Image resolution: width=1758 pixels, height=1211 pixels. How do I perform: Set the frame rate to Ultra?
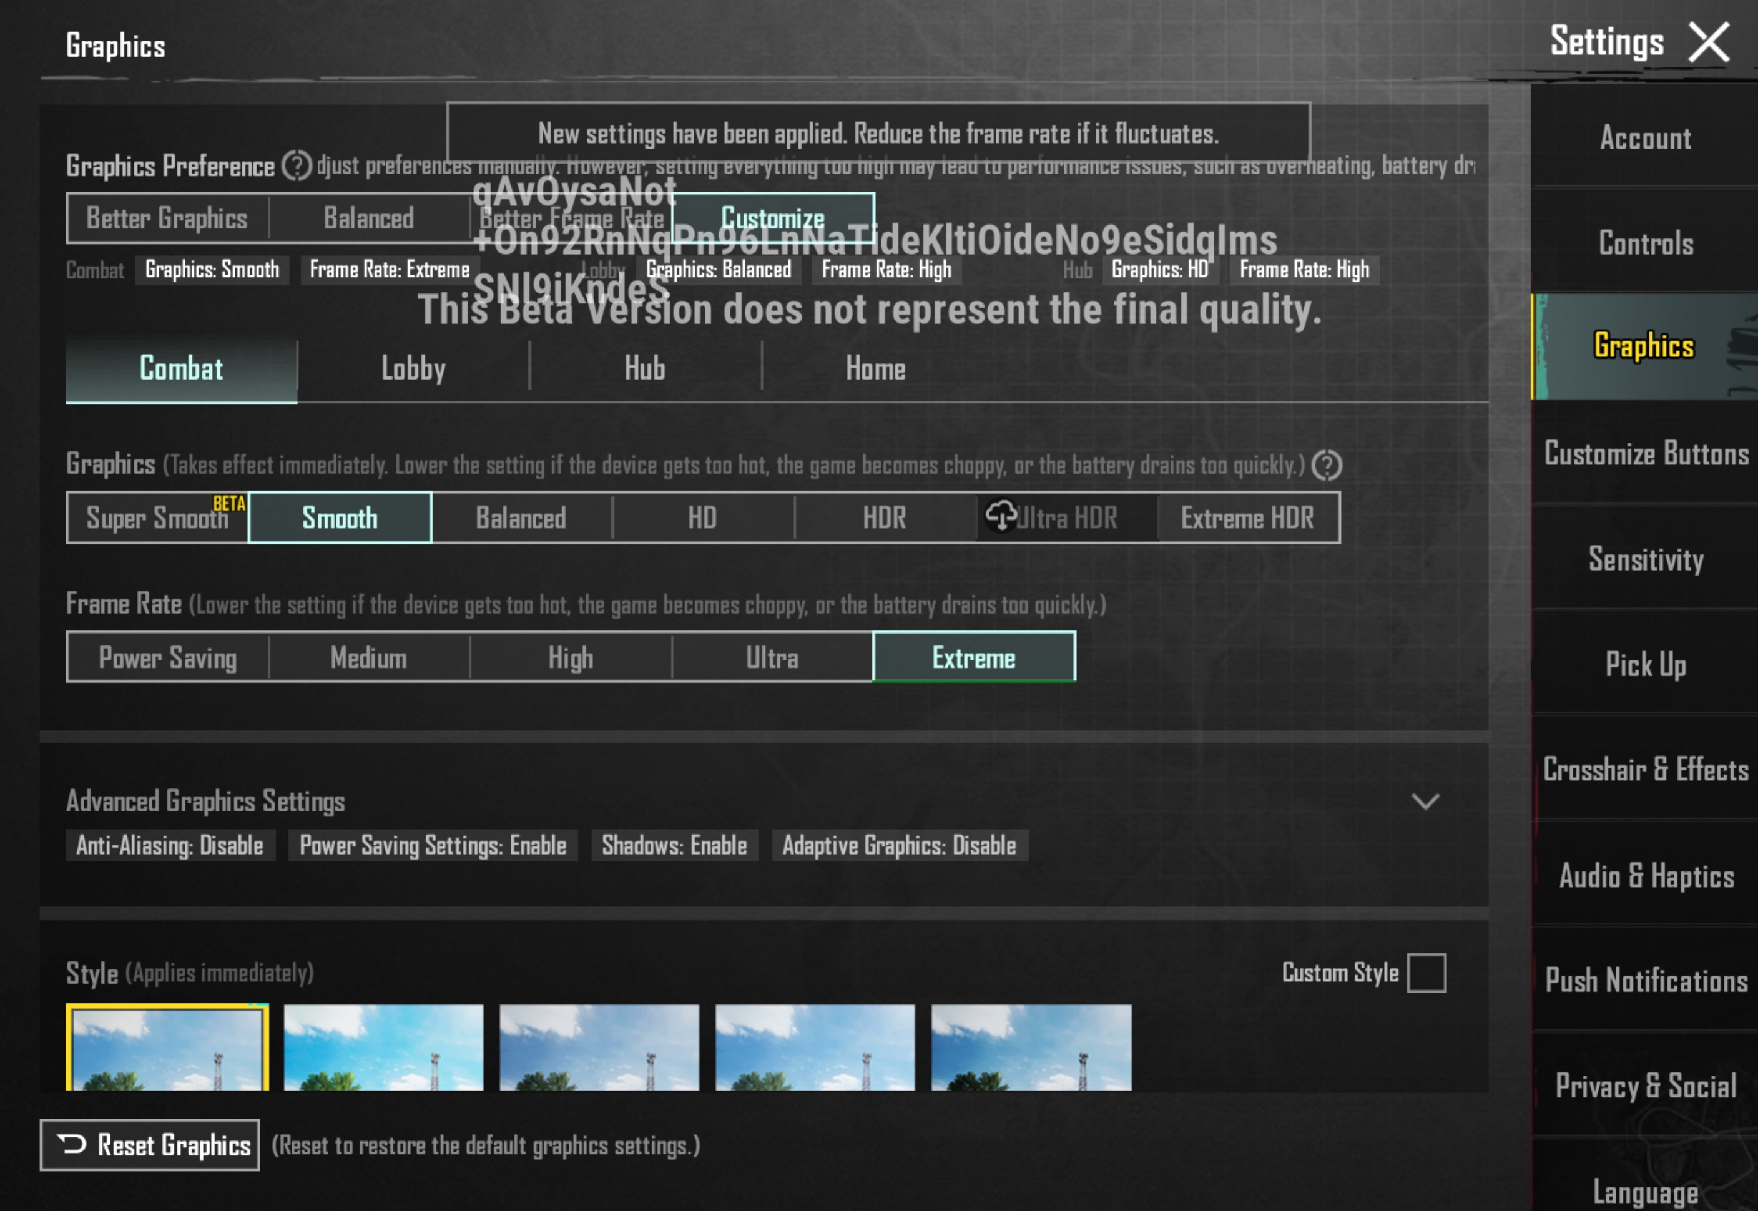click(772, 657)
